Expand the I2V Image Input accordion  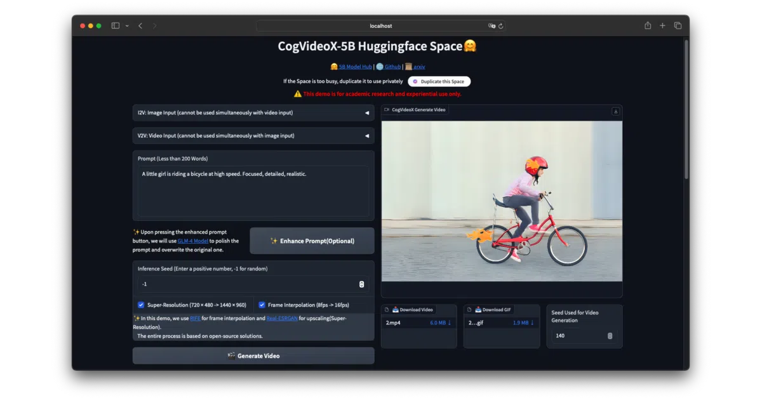(x=253, y=113)
